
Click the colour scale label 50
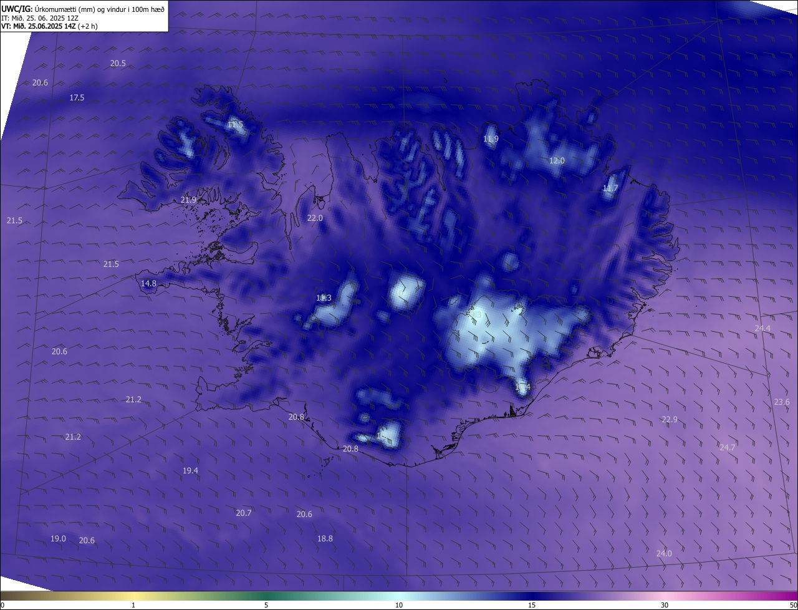[793, 605]
